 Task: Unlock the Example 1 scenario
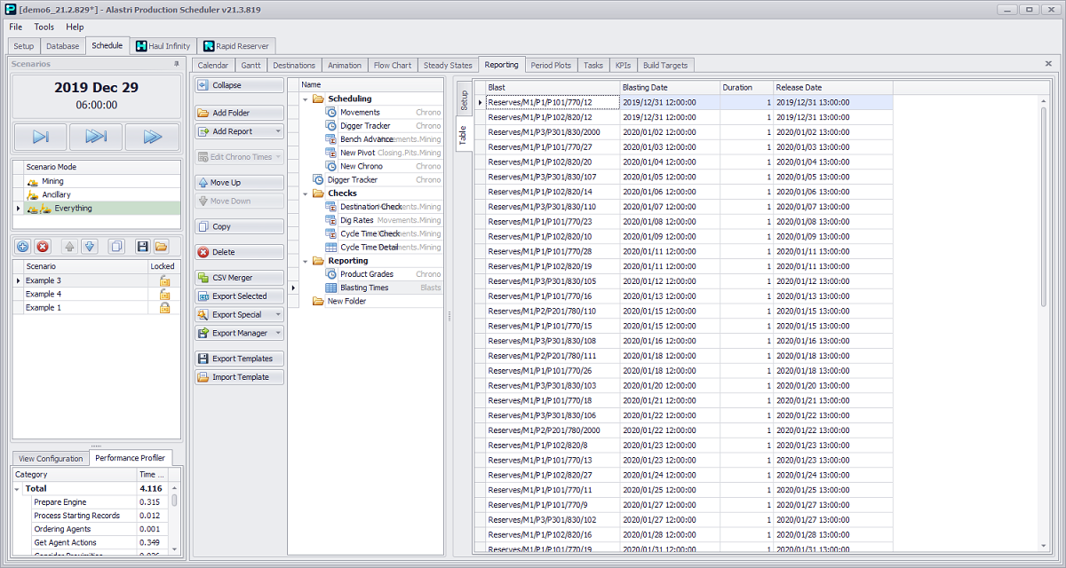(163, 307)
